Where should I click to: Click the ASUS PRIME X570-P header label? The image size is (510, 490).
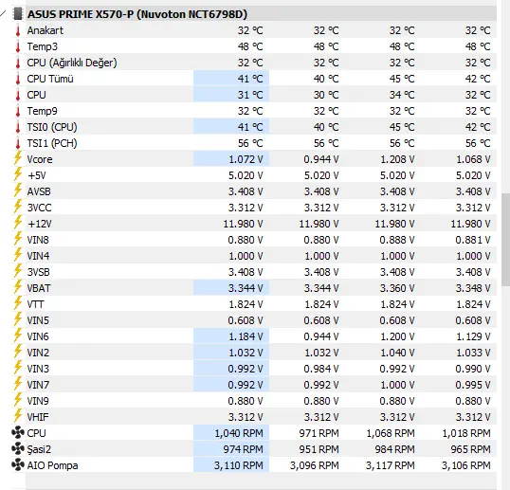(x=137, y=14)
